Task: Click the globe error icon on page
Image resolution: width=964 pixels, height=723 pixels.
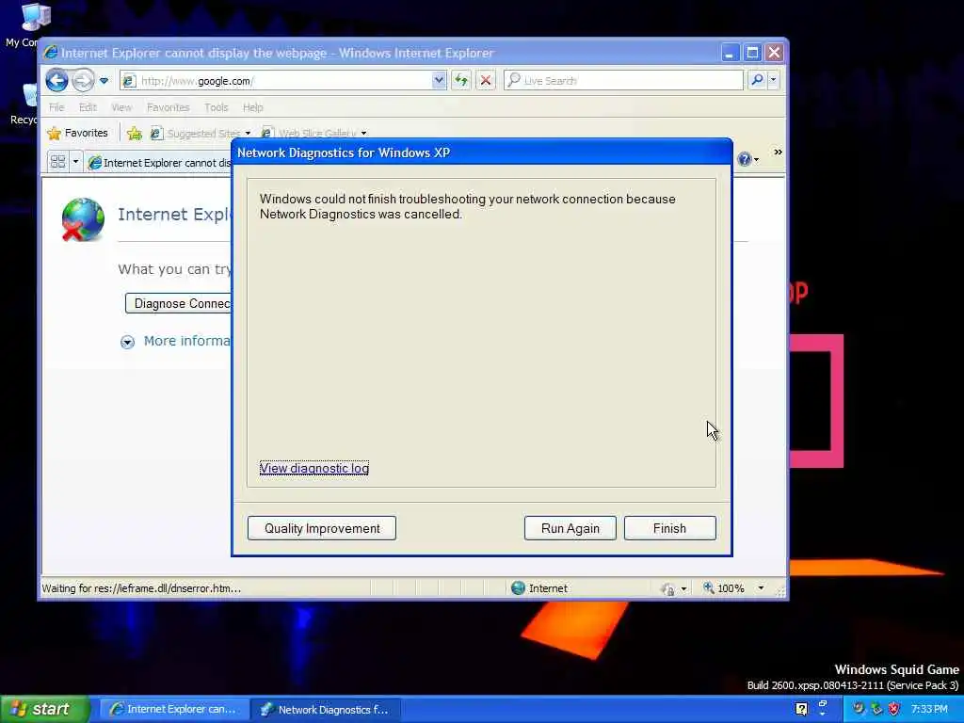Action: [83, 219]
